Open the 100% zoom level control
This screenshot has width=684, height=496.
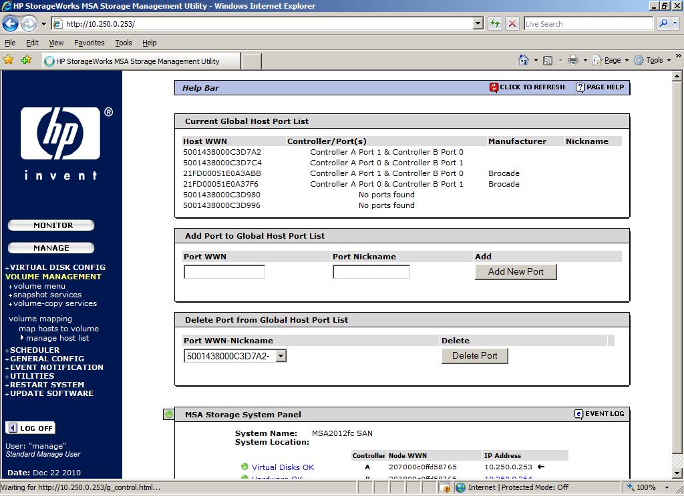648,487
